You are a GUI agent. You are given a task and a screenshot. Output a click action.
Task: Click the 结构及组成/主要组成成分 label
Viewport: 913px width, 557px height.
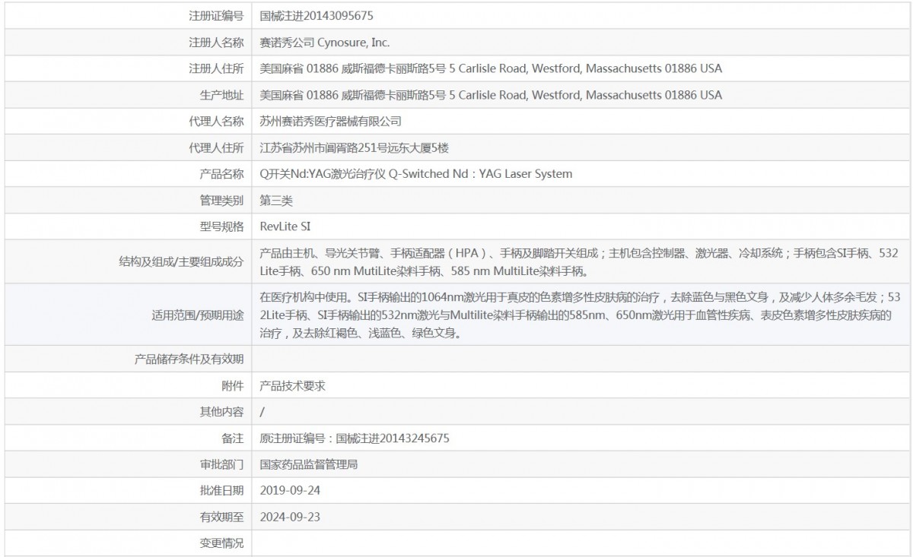click(182, 261)
